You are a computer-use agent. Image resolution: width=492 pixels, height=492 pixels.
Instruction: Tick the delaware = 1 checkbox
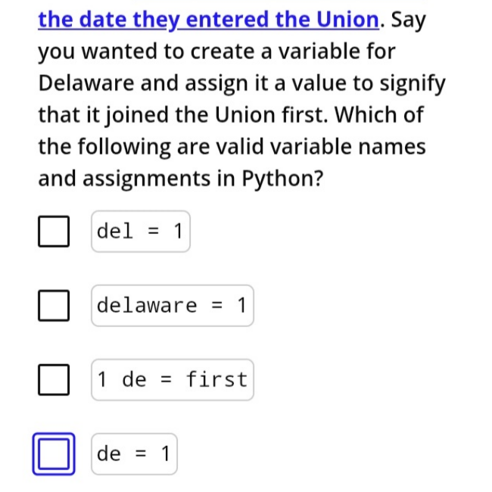[x=54, y=305]
